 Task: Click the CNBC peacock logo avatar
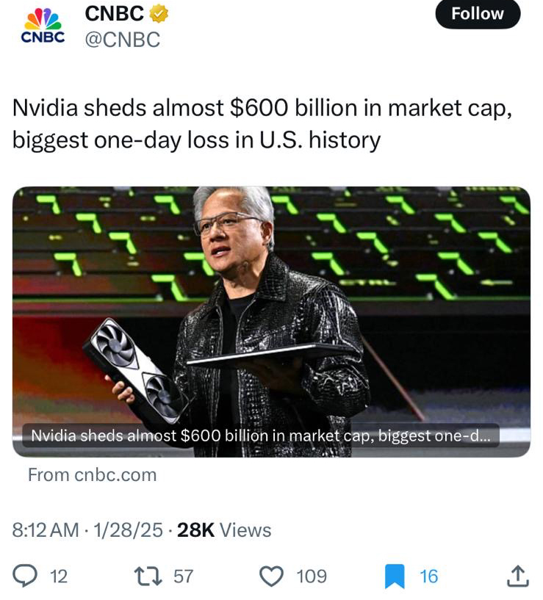[42, 26]
